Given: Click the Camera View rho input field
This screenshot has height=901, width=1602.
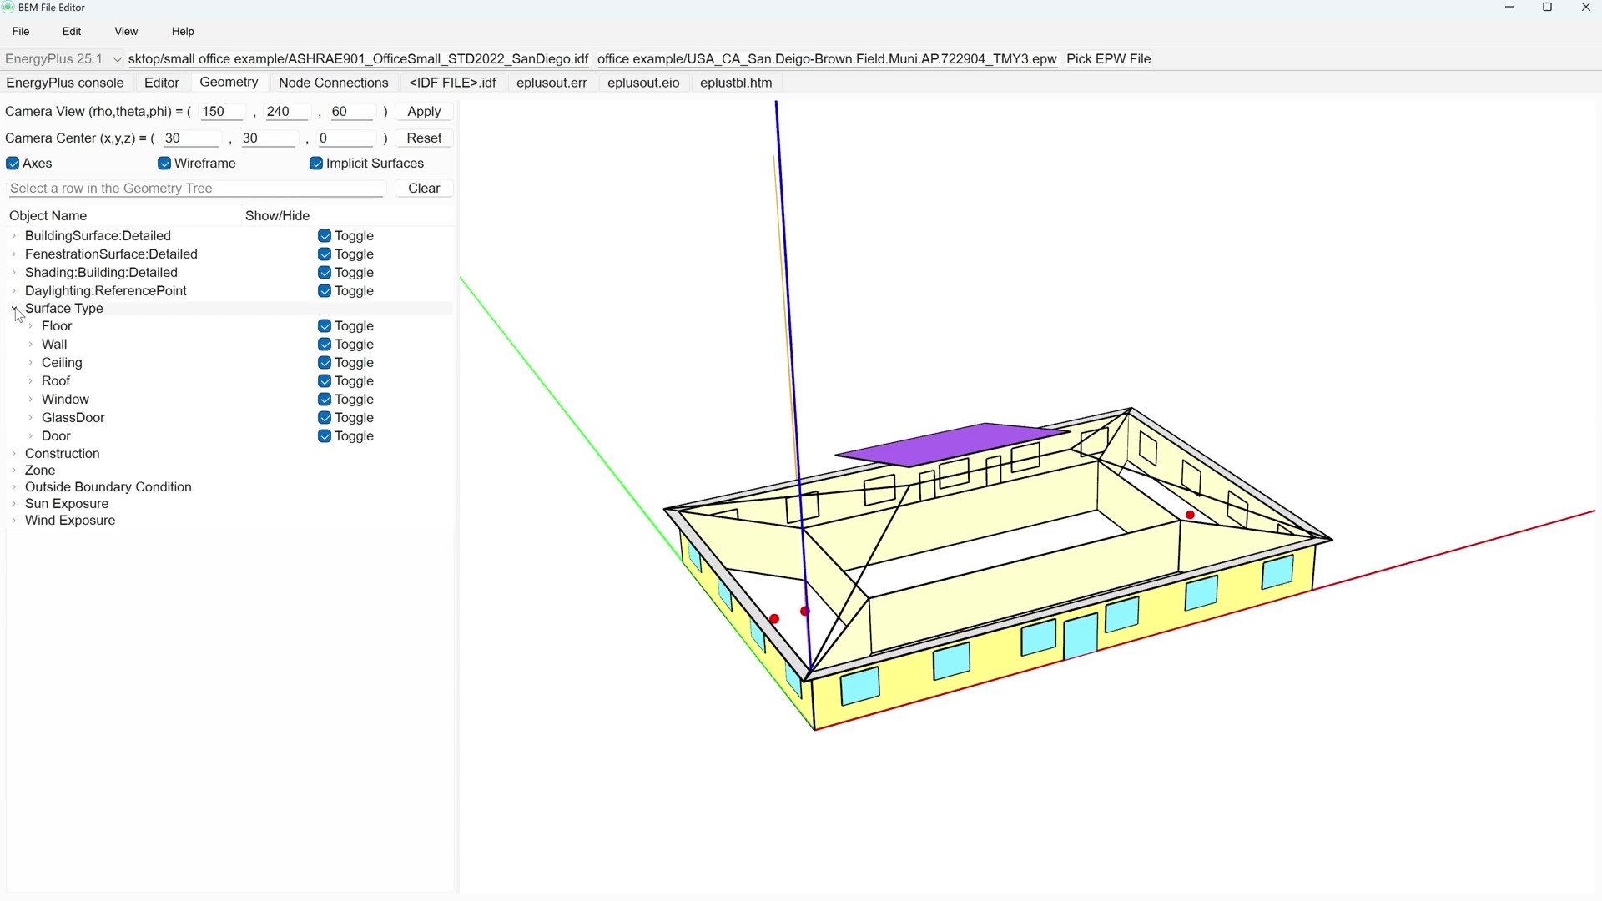Looking at the screenshot, I should click(x=221, y=112).
